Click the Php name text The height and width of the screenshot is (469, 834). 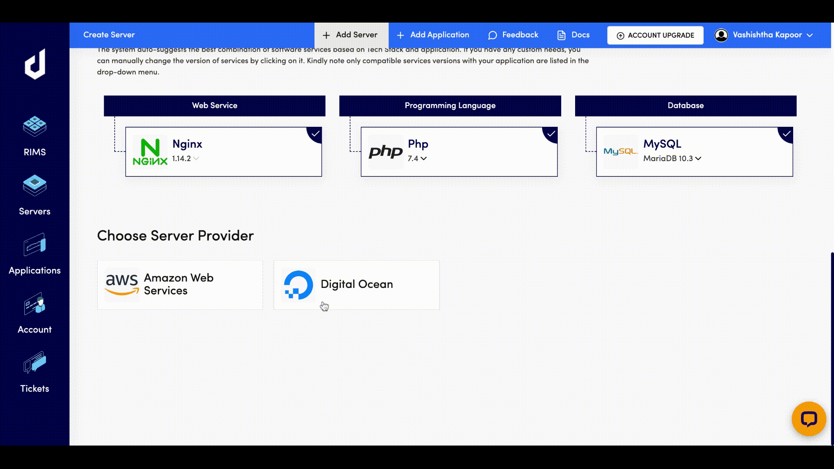click(418, 144)
